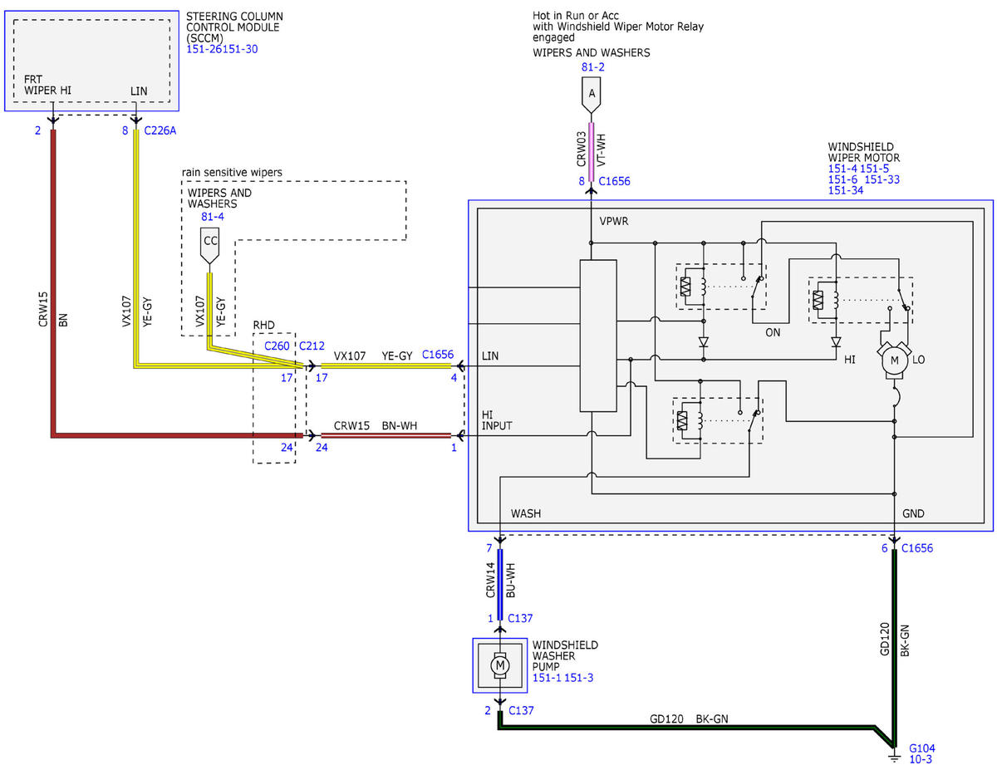Open the 151-34 wiper motor link
Viewport: 997px width, 770px height.
[x=846, y=190]
